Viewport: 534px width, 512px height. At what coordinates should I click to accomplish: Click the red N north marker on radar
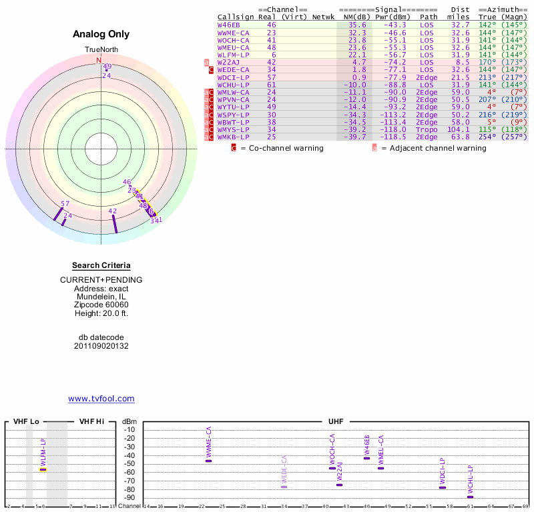(99, 60)
